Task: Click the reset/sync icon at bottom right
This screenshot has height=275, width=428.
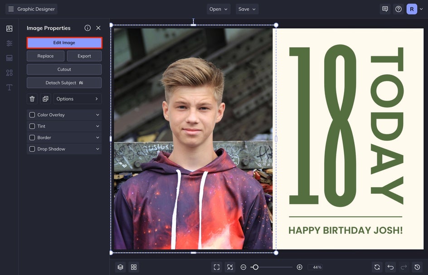Action: [x=377, y=267]
